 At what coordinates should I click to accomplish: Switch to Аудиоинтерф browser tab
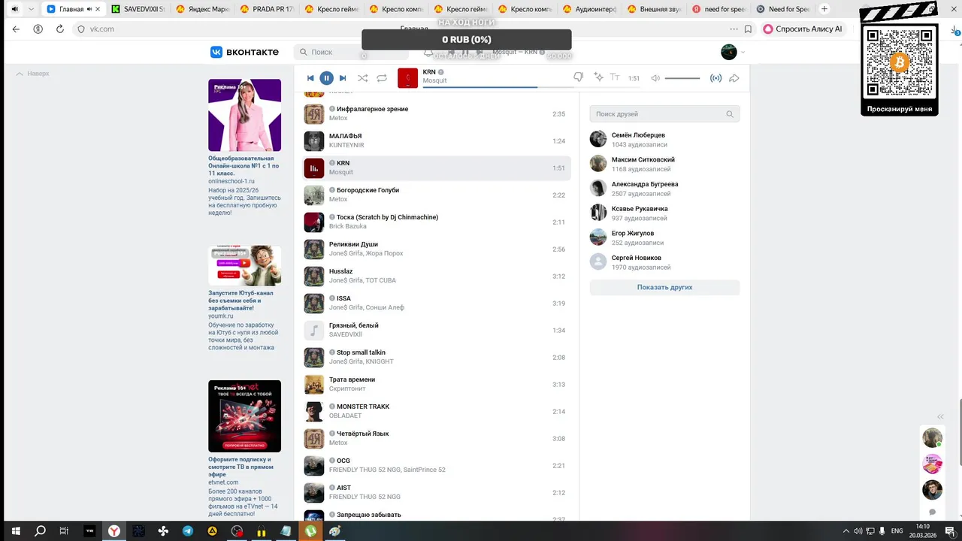[x=590, y=9]
